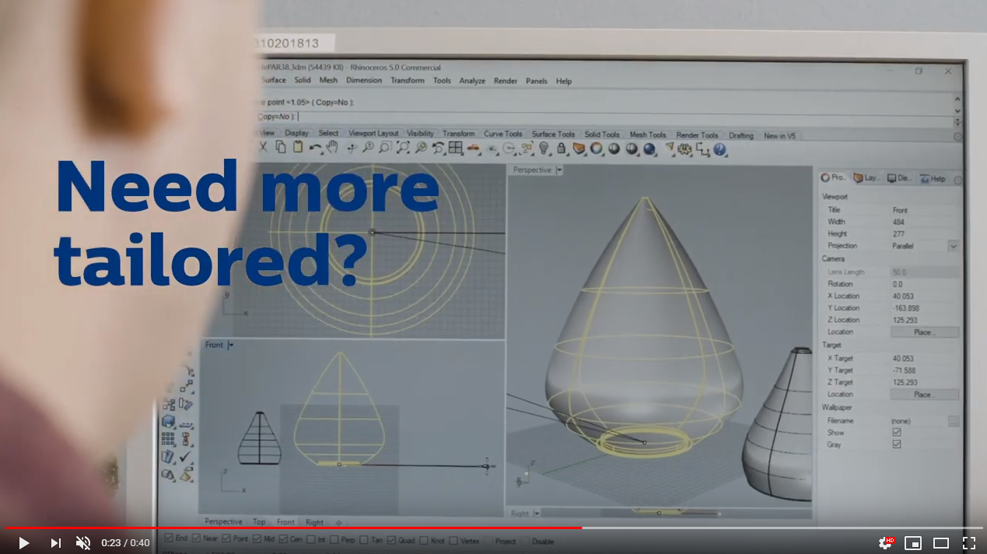Image resolution: width=987 pixels, height=554 pixels.
Task: Click the lightbulb hide objects icon
Action: pos(545,148)
